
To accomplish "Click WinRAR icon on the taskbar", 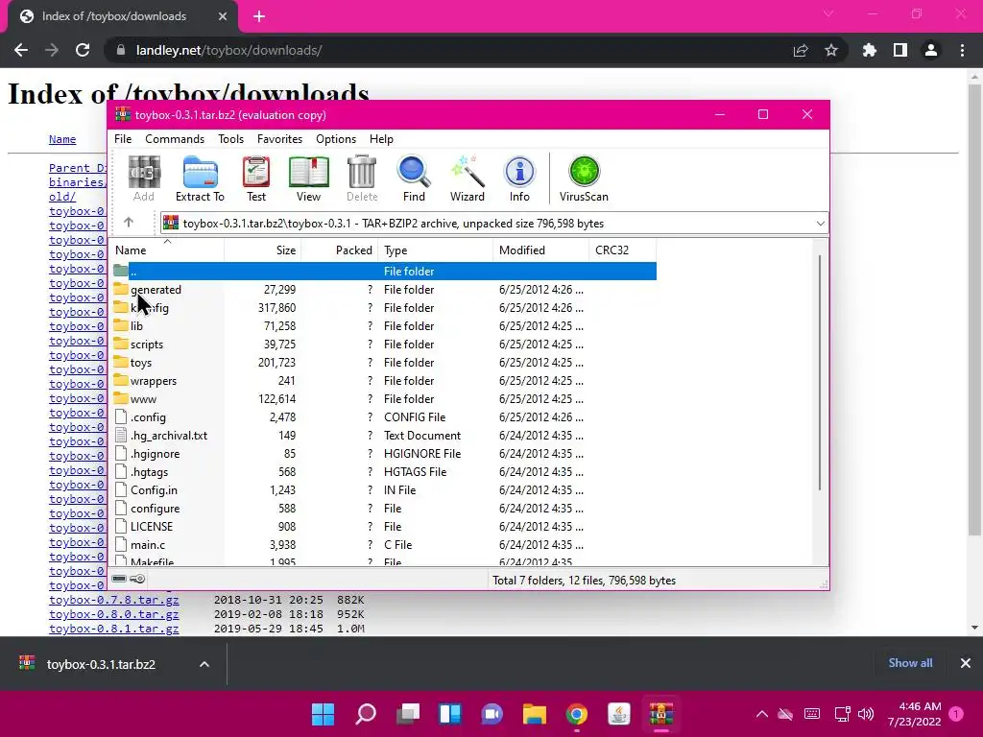I will coord(660,714).
